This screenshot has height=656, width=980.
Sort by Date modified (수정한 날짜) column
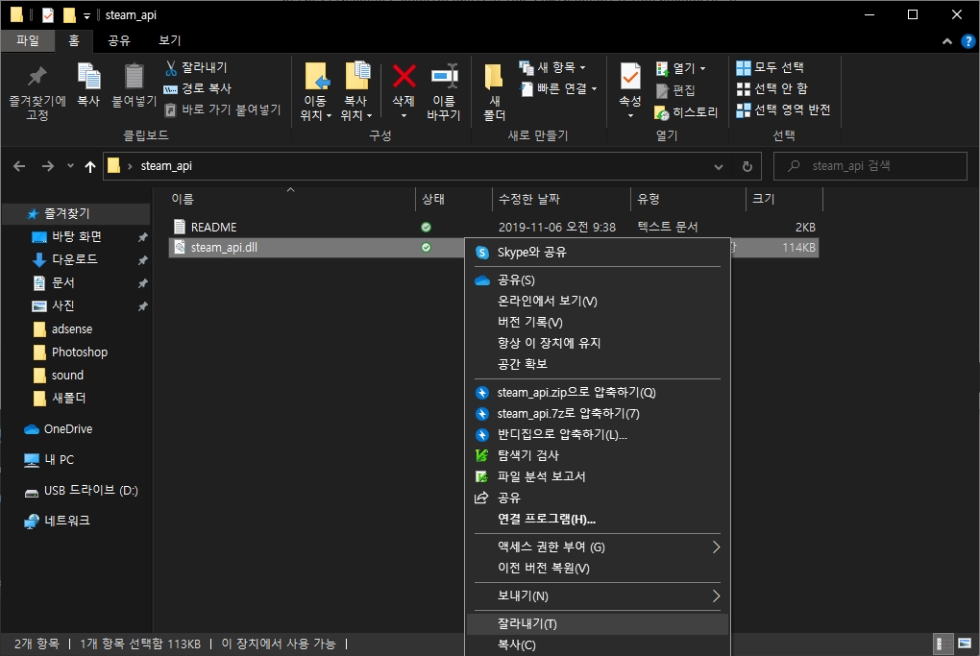click(528, 199)
